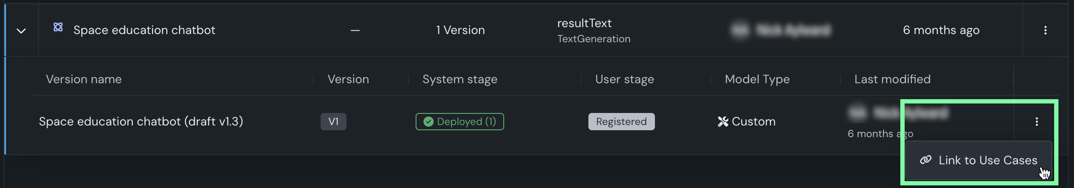1074x188 pixels.
Task: Click the Model Type column header
Action: [x=757, y=79]
